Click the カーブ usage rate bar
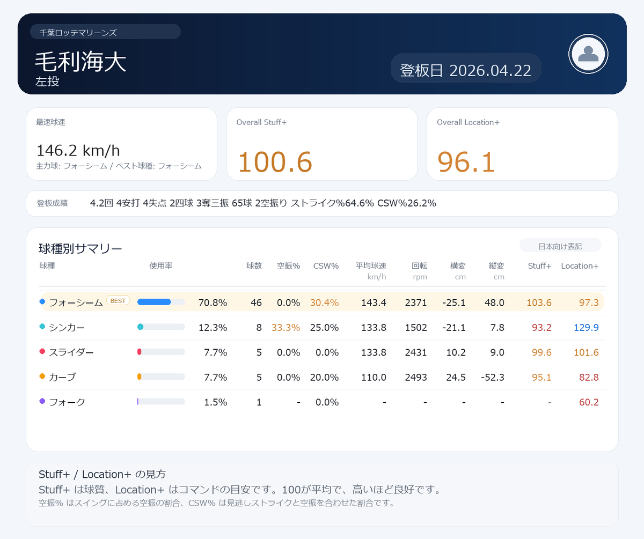This screenshot has height=539, width=644. click(161, 376)
